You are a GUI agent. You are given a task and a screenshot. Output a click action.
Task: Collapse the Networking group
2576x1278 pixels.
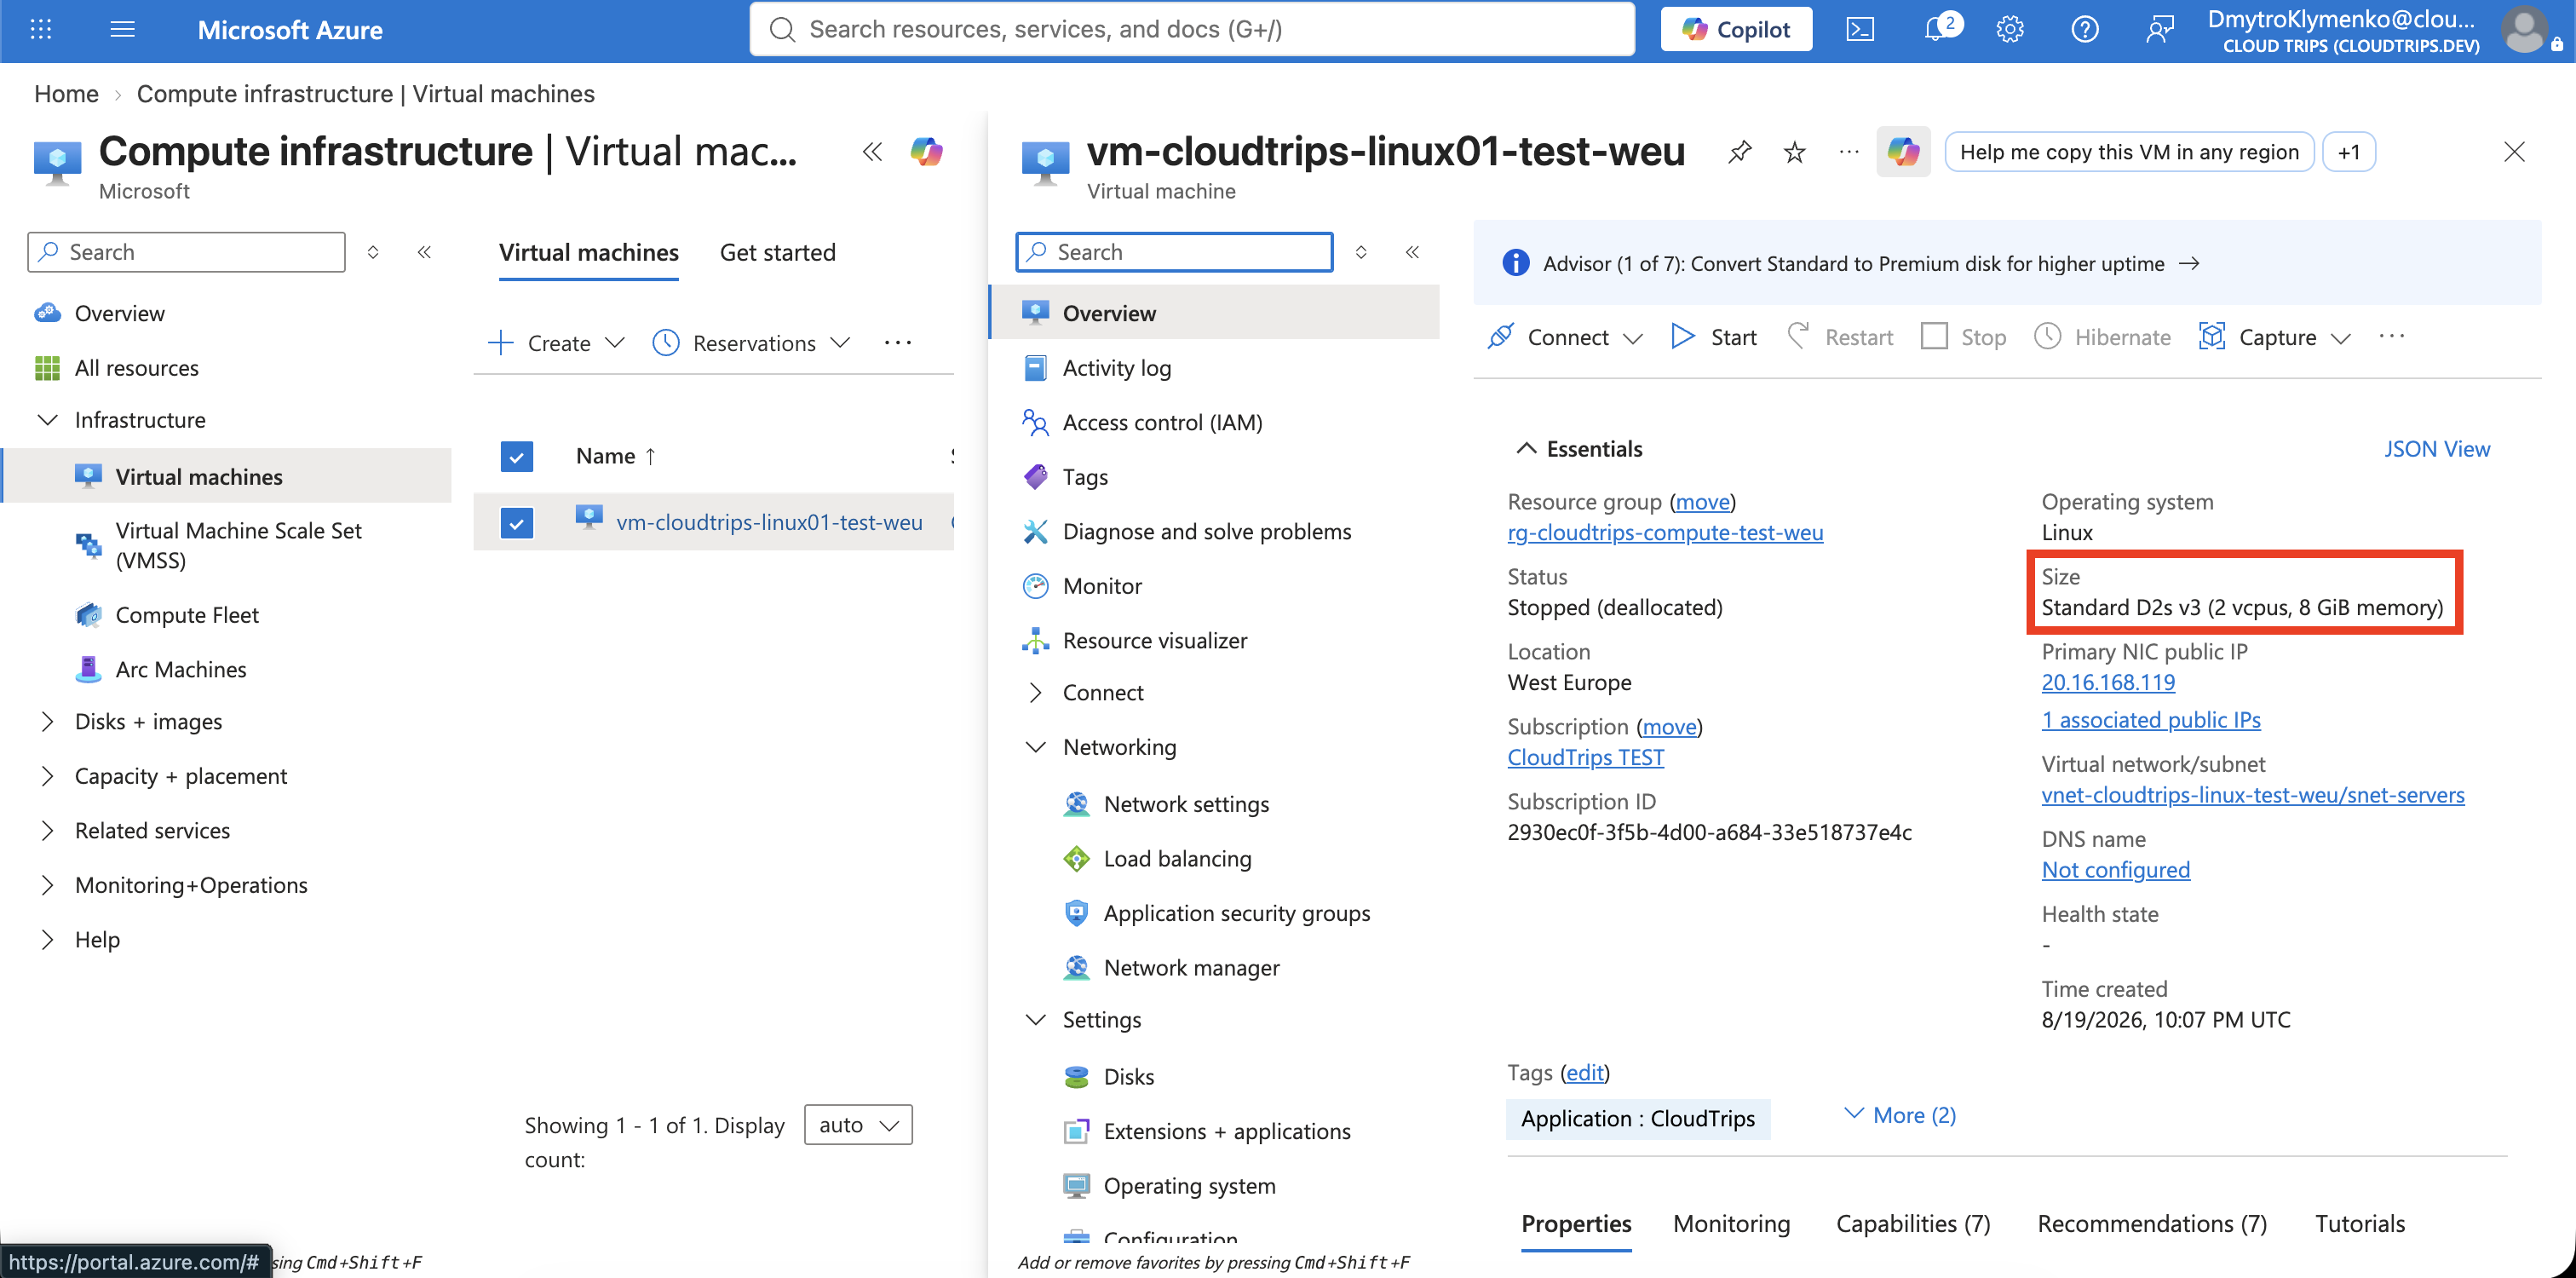(1036, 747)
